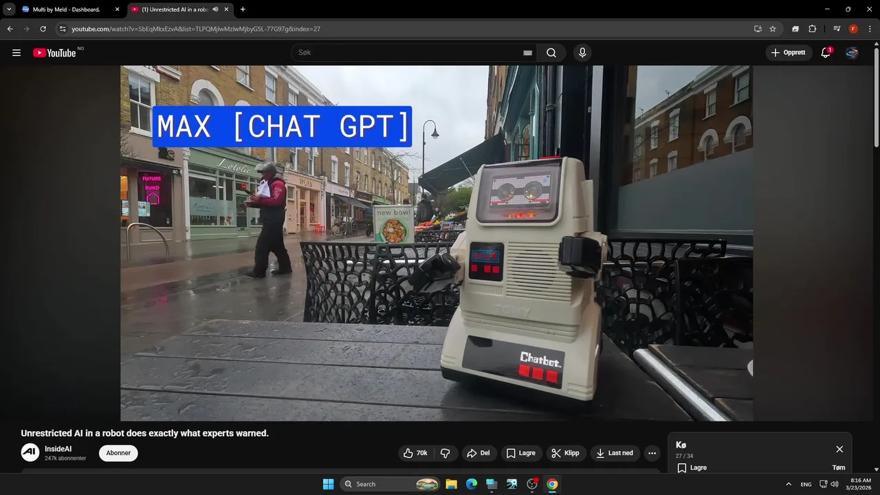880x495 pixels.
Task: Launch Microsoft Edge from taskbar
Action: click(x=472, y=484)
